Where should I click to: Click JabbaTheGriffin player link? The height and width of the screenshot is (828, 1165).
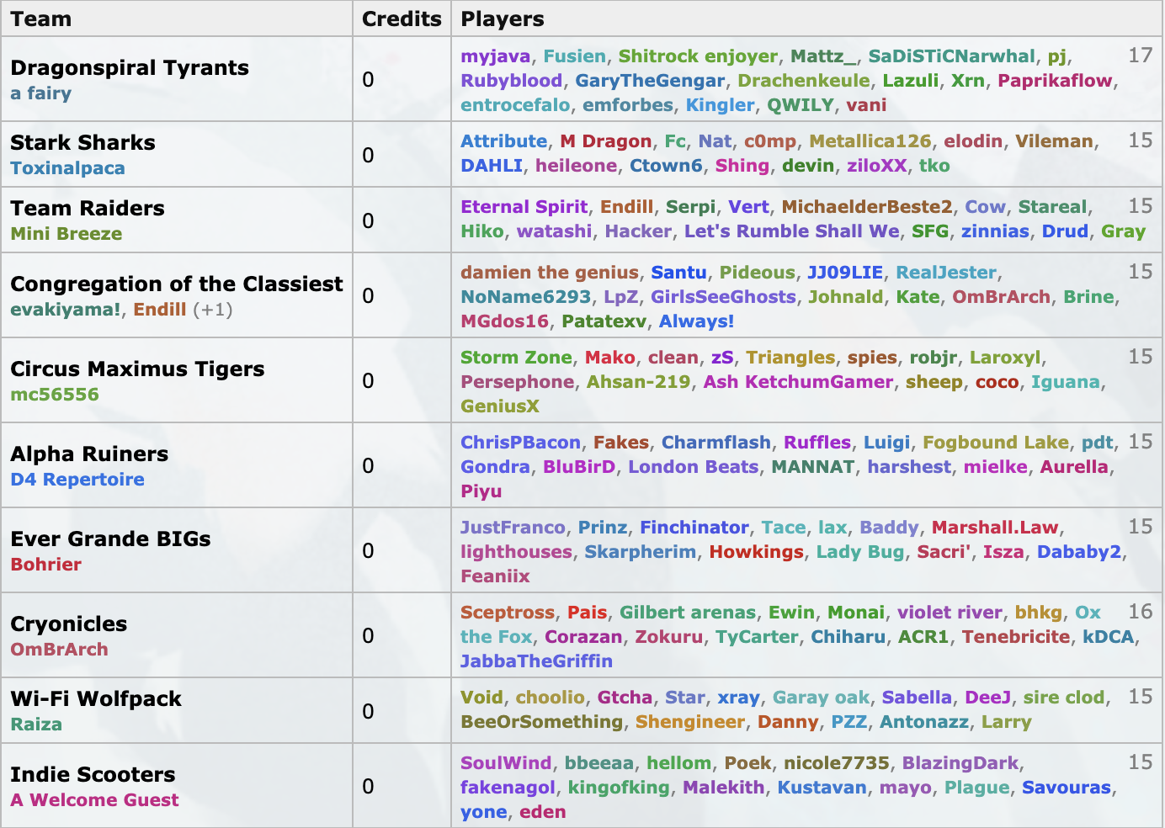point(536,661)
